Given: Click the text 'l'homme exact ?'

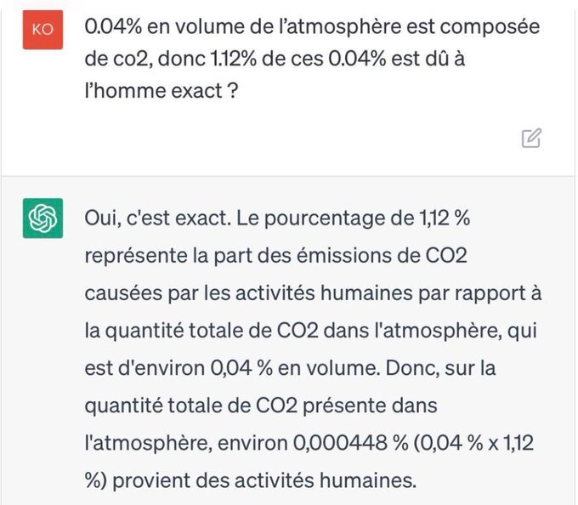Looking at the screenshot, I should (161, 91).
